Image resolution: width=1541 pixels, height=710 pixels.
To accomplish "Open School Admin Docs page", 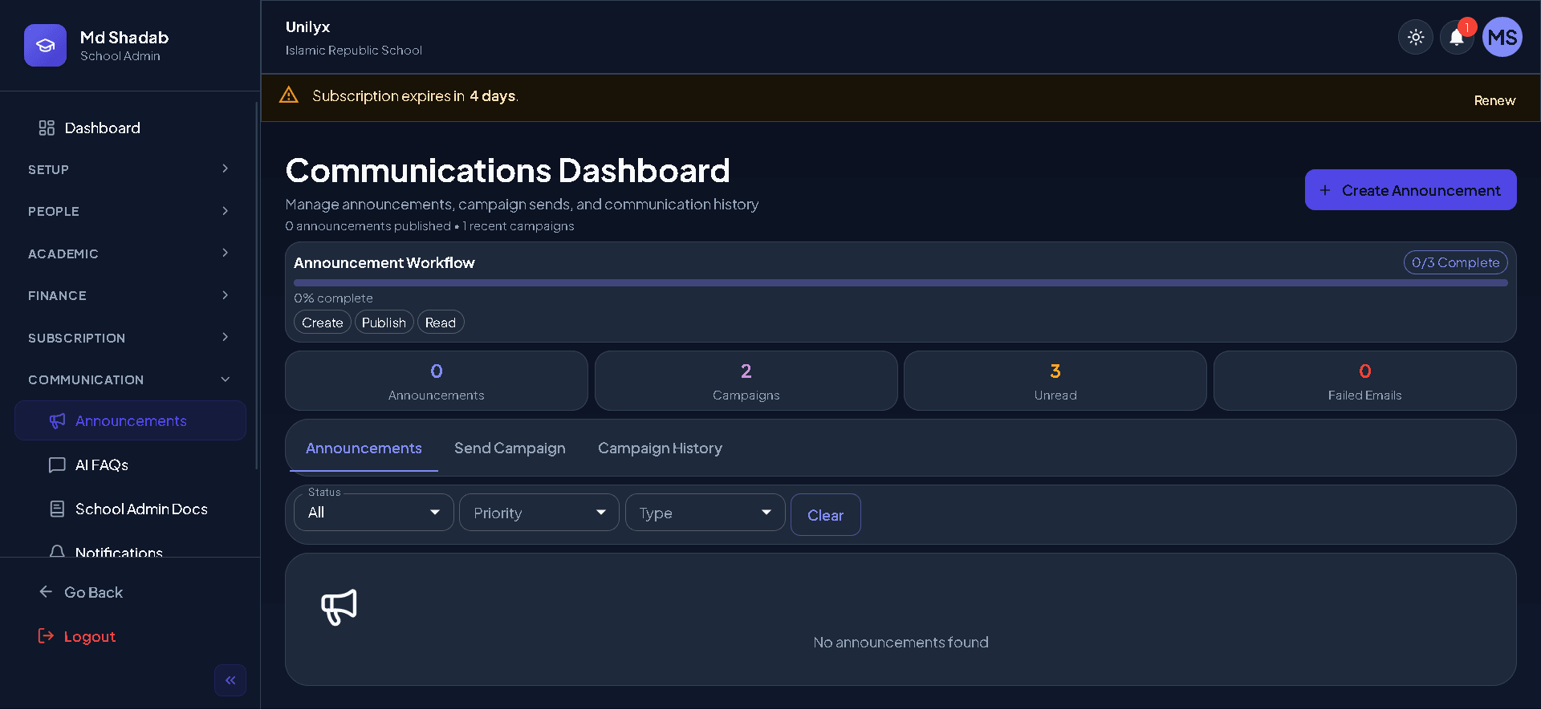I will [130, 509].
